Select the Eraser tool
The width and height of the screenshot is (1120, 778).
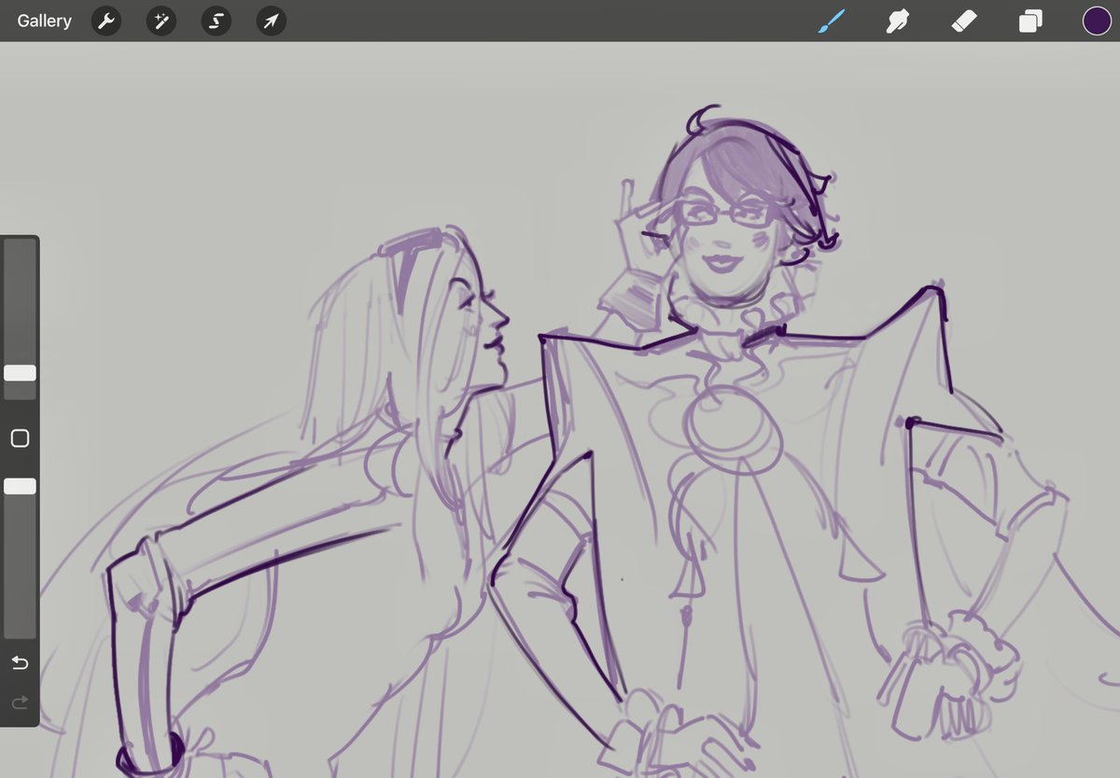tap(963, 21)
